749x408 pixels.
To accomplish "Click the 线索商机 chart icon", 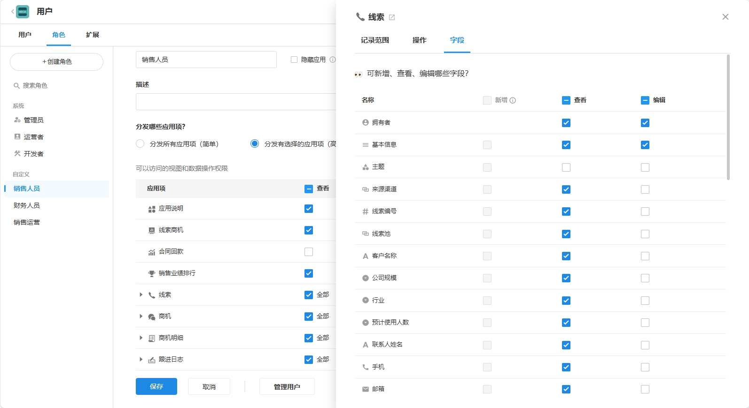I will (152, 230).
